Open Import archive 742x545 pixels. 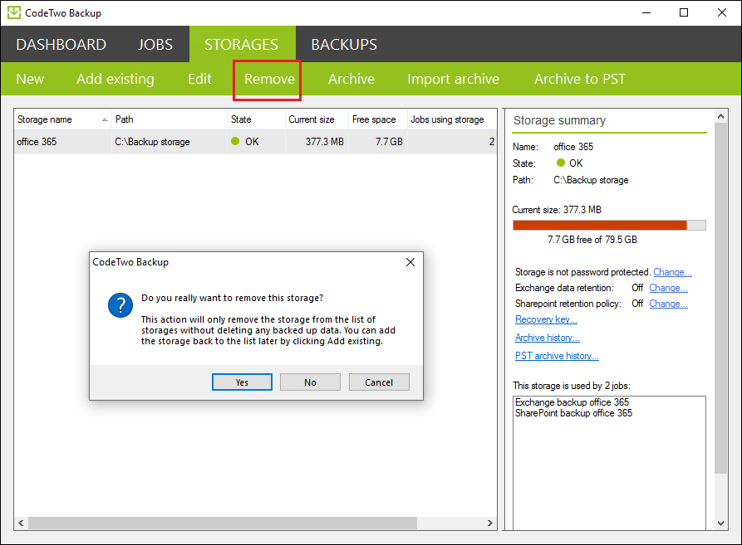(454, 79)
